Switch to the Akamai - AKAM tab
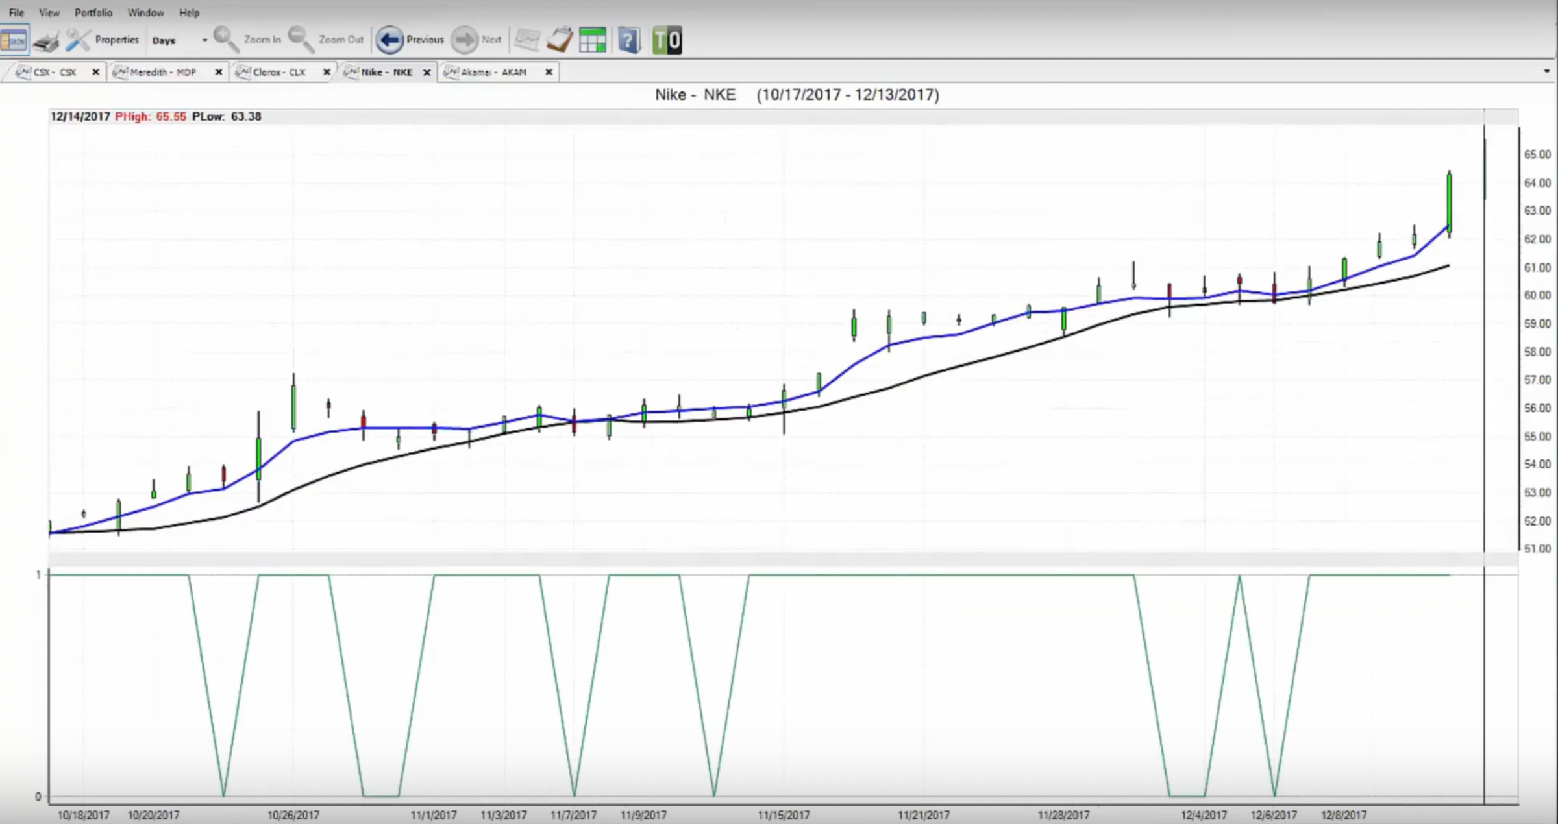This screenshot has width=1558, height=824. pos(493,72)
